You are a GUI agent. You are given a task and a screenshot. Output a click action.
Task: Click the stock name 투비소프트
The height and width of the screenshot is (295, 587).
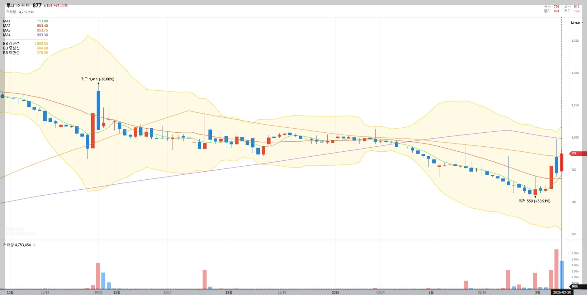point(18,6)
